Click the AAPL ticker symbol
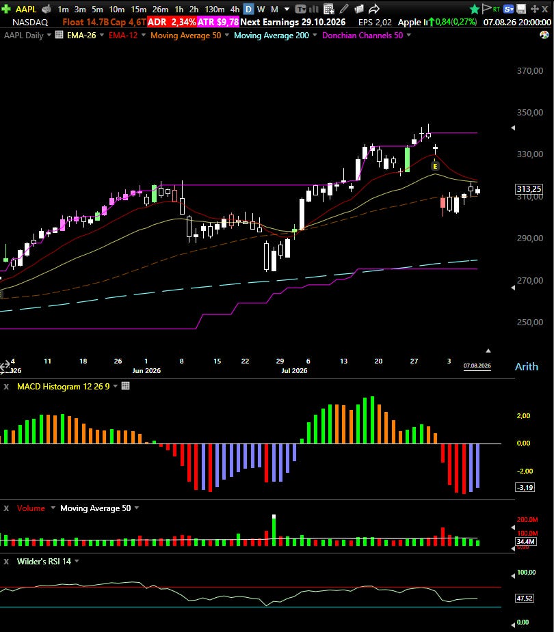The height and width of the screenshot is (632, 554). pyautogui.click(x=26, y=9)
